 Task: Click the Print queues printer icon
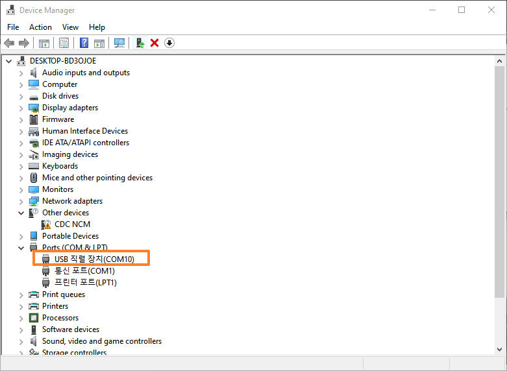click(34, 294)
